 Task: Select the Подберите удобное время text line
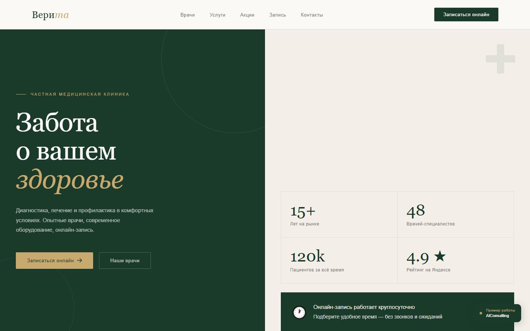click(378, 316)
